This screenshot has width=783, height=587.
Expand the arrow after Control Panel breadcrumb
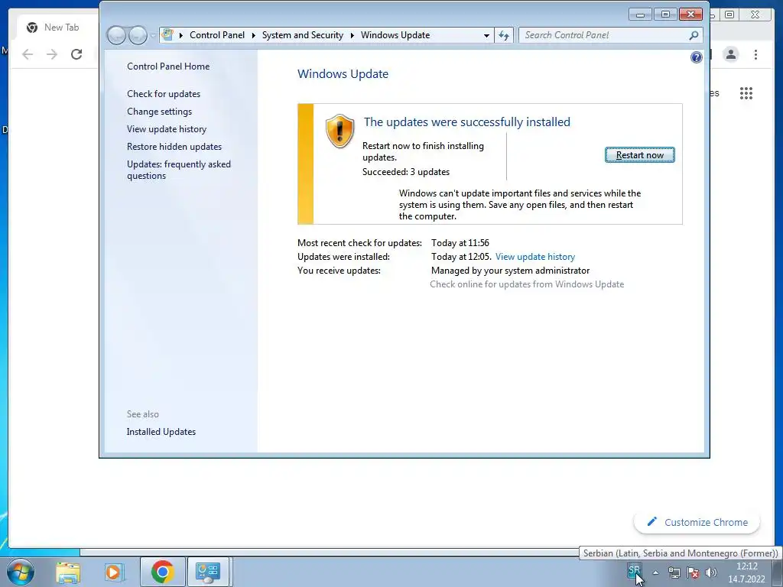click(x=253, y=35)
